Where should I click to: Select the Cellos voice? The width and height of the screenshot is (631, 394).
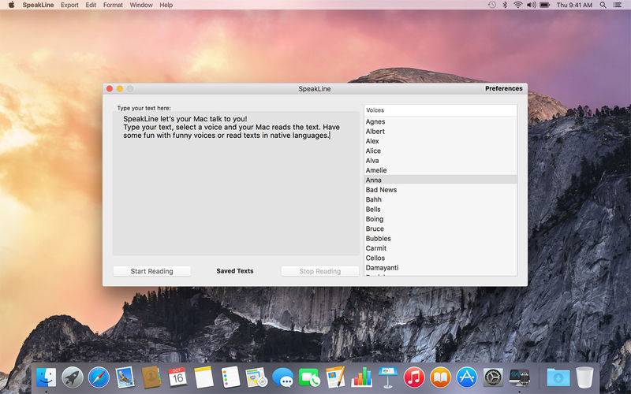tap(441, 258)
